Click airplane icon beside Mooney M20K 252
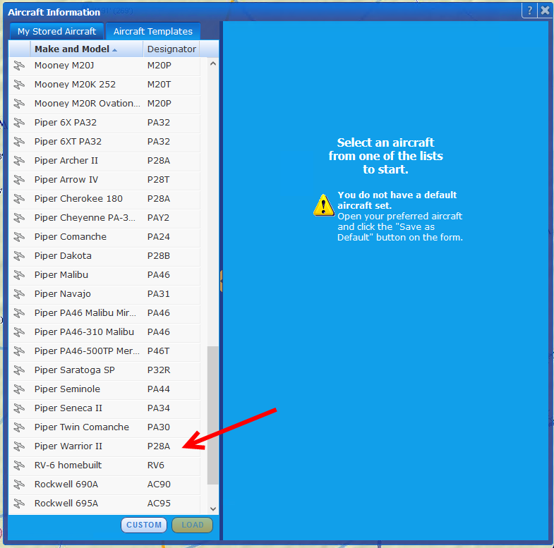 pyautogui.click(x=19, y=85)
